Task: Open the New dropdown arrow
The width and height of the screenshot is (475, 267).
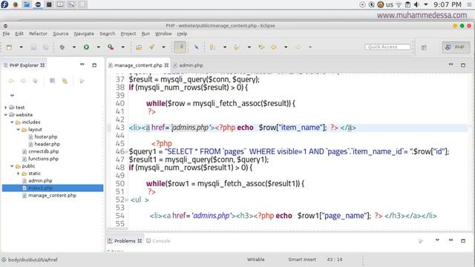Action: (x=21, y=47)
